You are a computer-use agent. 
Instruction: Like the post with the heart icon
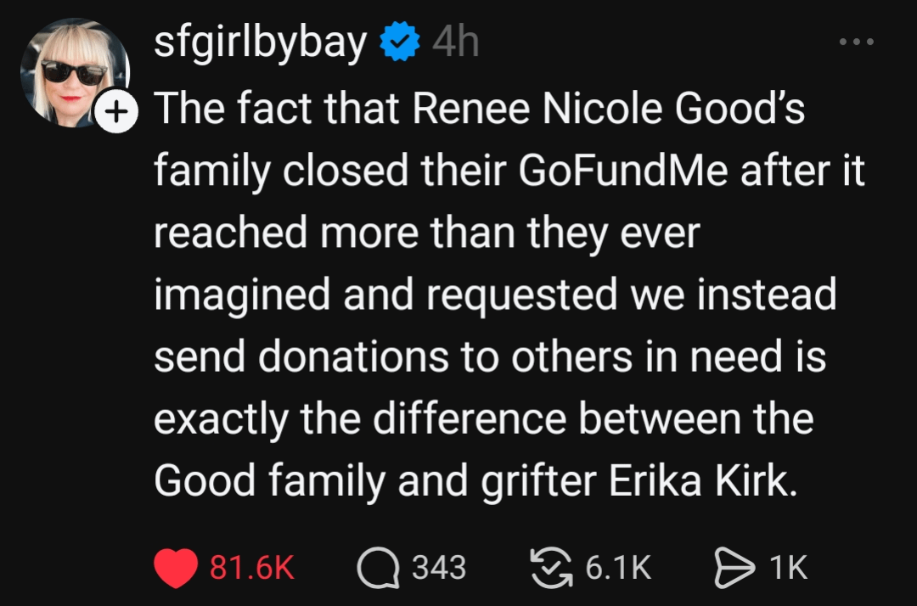coord(177,568)
